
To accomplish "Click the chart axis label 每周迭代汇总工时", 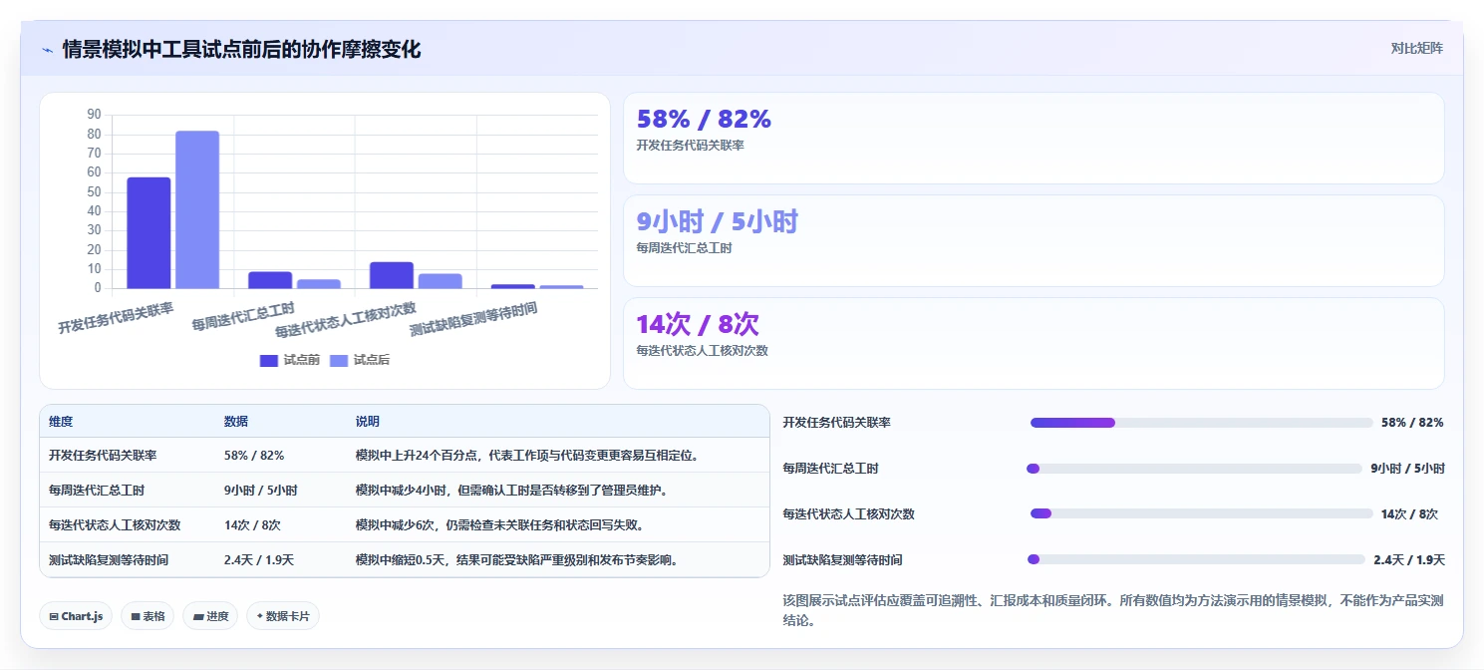I will (244, 316).
